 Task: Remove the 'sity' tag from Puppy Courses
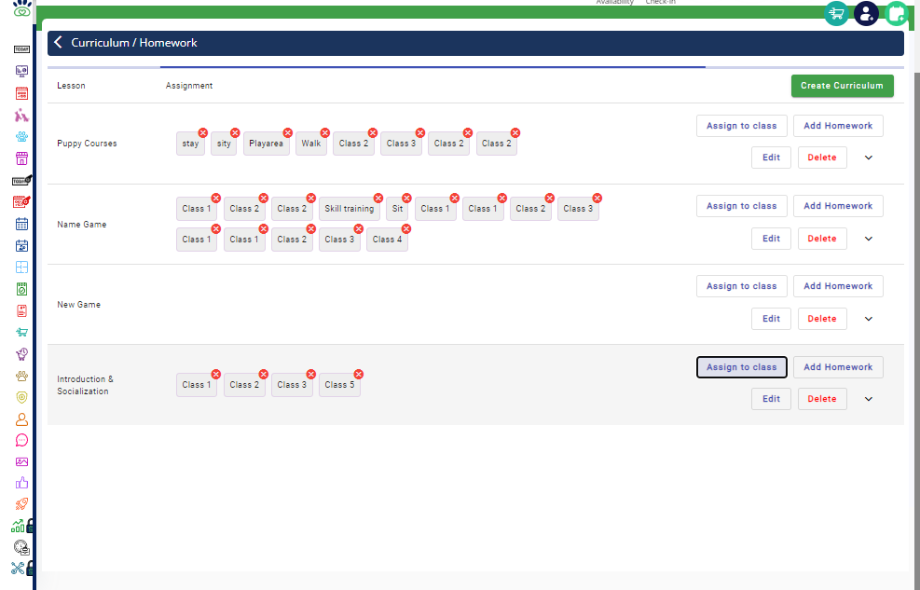tap(235, 133)
